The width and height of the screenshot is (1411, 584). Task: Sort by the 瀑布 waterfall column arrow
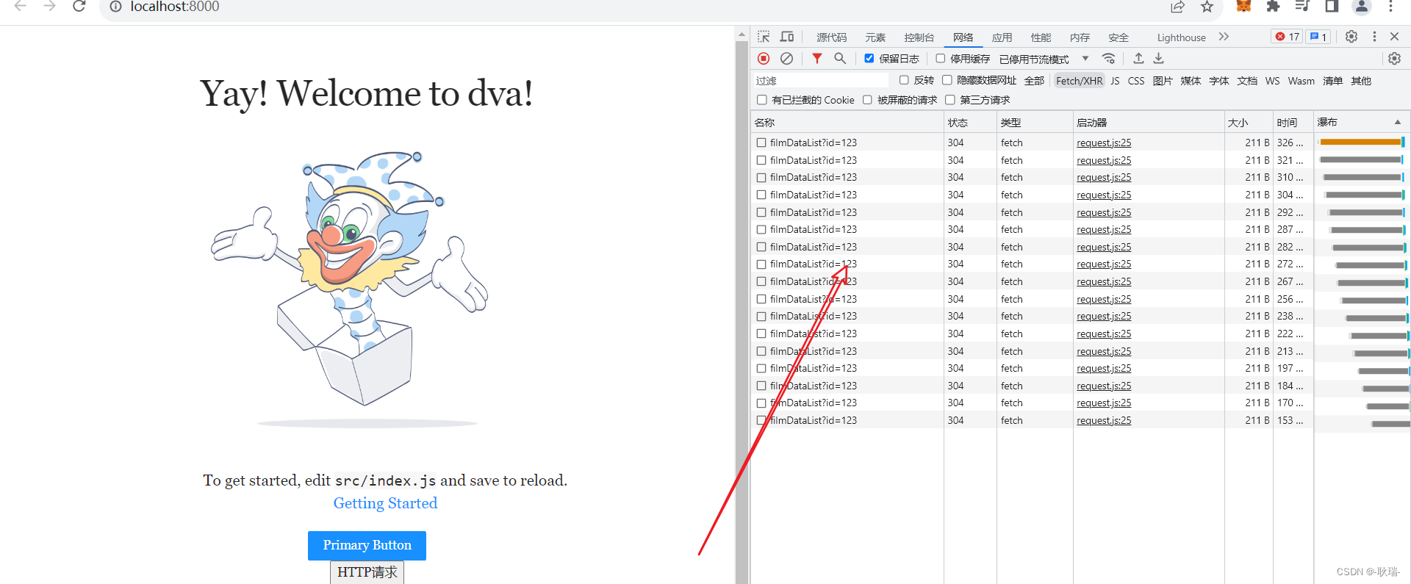(1398, 122)
